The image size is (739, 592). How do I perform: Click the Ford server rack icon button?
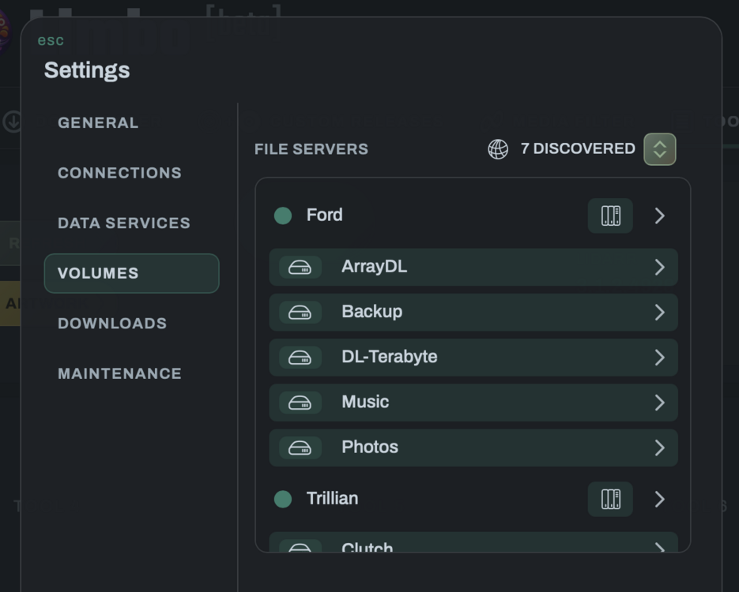point(610,215)
